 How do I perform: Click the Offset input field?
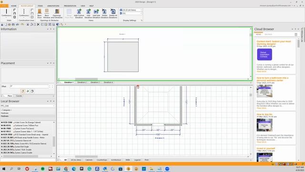click(x=29, y=86)
